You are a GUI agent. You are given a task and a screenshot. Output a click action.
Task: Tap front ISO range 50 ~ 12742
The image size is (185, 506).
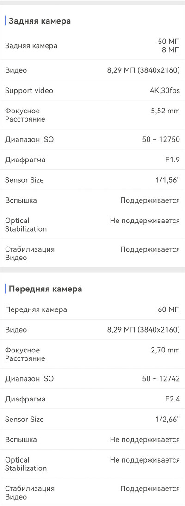pyautogui.click(x=161, y=379)
